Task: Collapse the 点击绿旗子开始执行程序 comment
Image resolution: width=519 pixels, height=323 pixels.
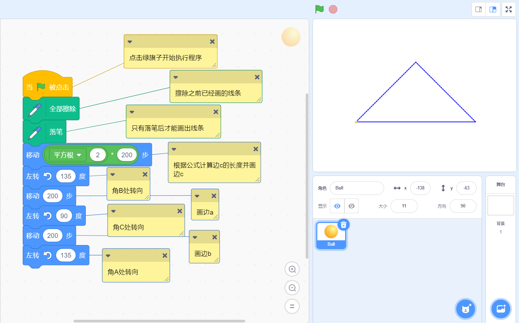Action: (130, 42)
